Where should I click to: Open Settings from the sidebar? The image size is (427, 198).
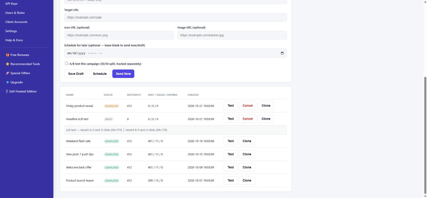[11, 31]
